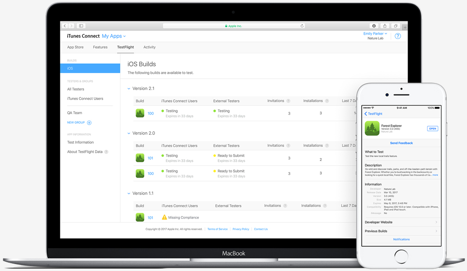Switch to the Features tab
The image size is (467, 271).
point(100,47)
